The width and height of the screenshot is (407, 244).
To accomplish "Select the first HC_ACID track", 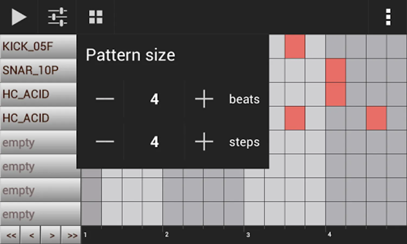I will click(x=38, y=94).
